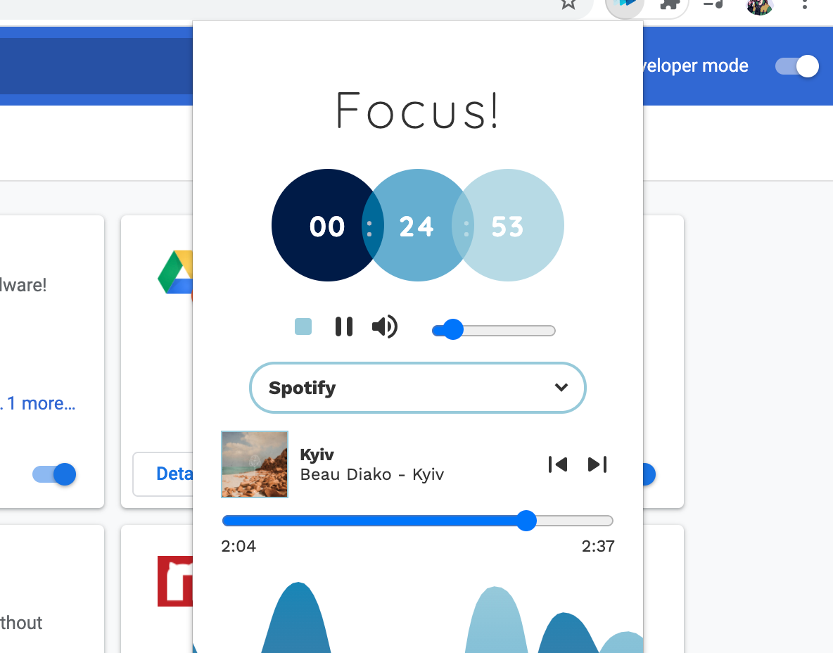833x653 pixels.
Task: Skip to previous track
Action: [x=558, y=464]
